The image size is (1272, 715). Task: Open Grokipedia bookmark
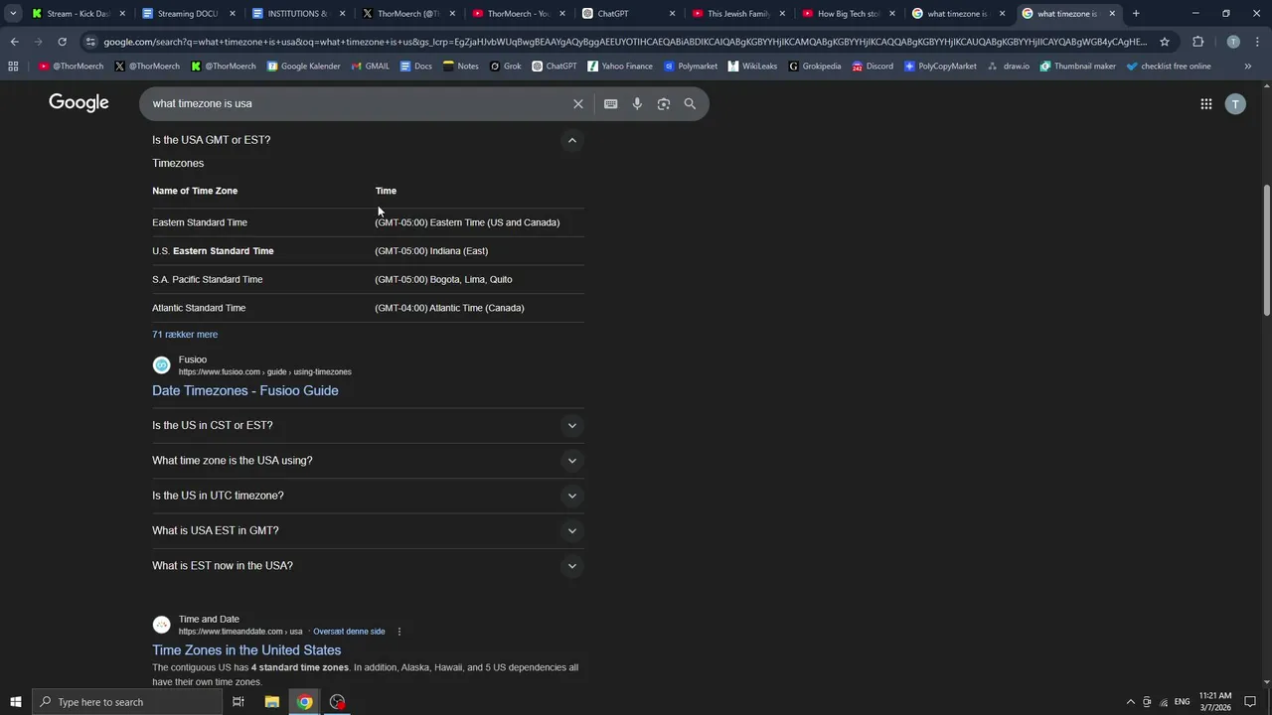click(814, 66)
